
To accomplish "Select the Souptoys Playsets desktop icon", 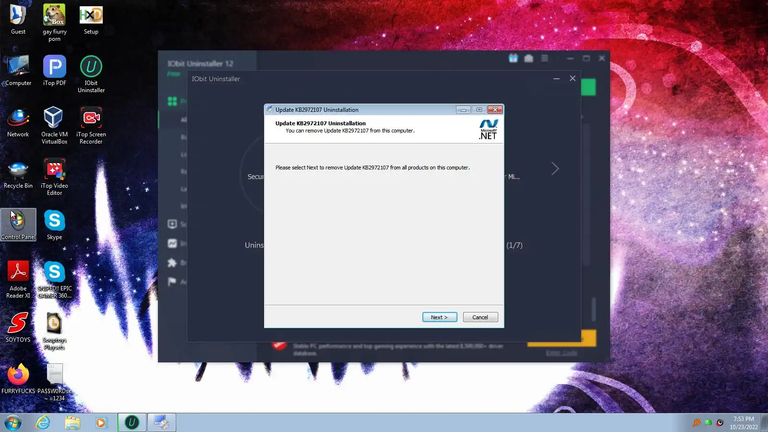I will (55, 331).
